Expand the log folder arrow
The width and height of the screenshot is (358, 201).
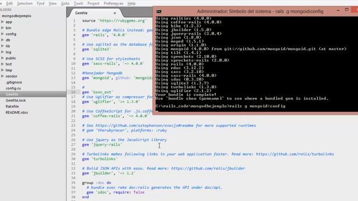pos(2,52)
